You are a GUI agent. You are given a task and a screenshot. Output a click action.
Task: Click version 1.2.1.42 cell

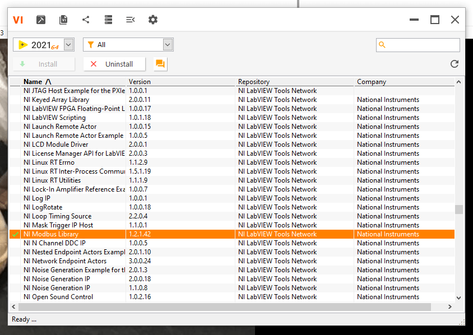point(140,234)
